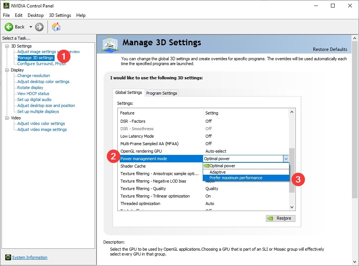
Task: Open Change resolution task
Action: (x=34, y=76)
